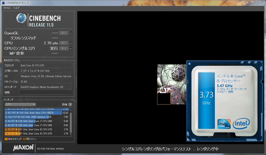Image resolution: width=266 pixels, height=155 pixels.
Task: Click the コア数 x GHz field
Action: pos(46,71)
